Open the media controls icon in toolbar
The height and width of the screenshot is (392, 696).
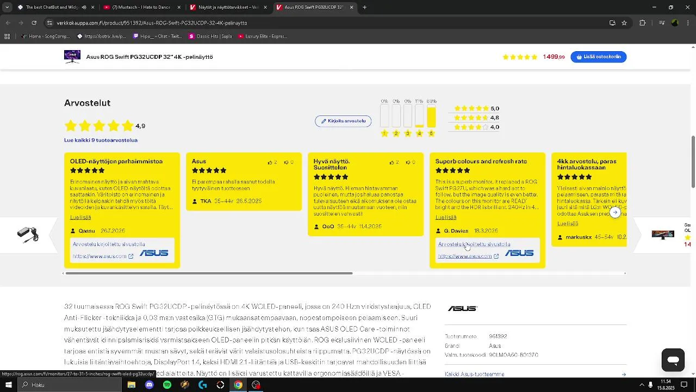[662, 23]
